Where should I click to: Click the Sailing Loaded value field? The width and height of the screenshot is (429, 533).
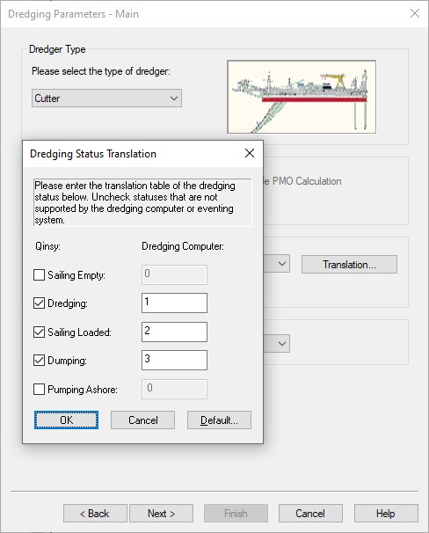pyautogui.click(x=174, y=332)
